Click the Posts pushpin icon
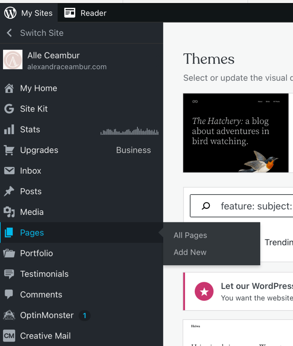The height and width of the screenshot is (346, 293). (9, 192)
